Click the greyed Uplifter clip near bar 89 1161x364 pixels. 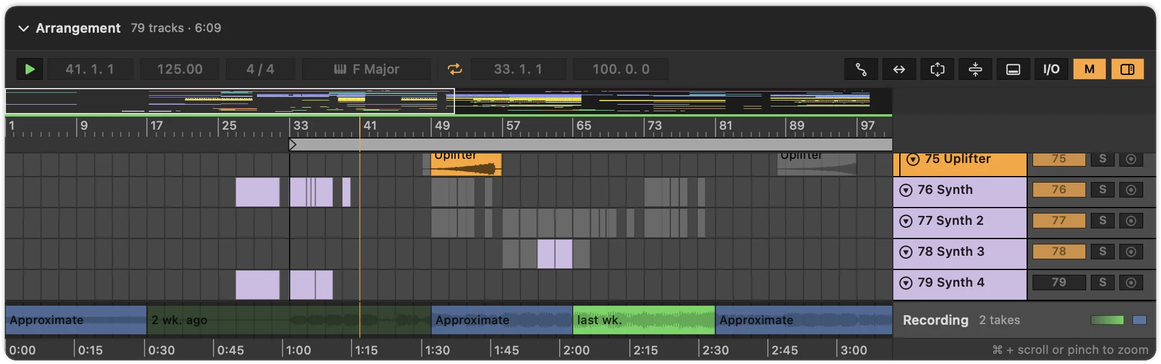coord(817,164)
